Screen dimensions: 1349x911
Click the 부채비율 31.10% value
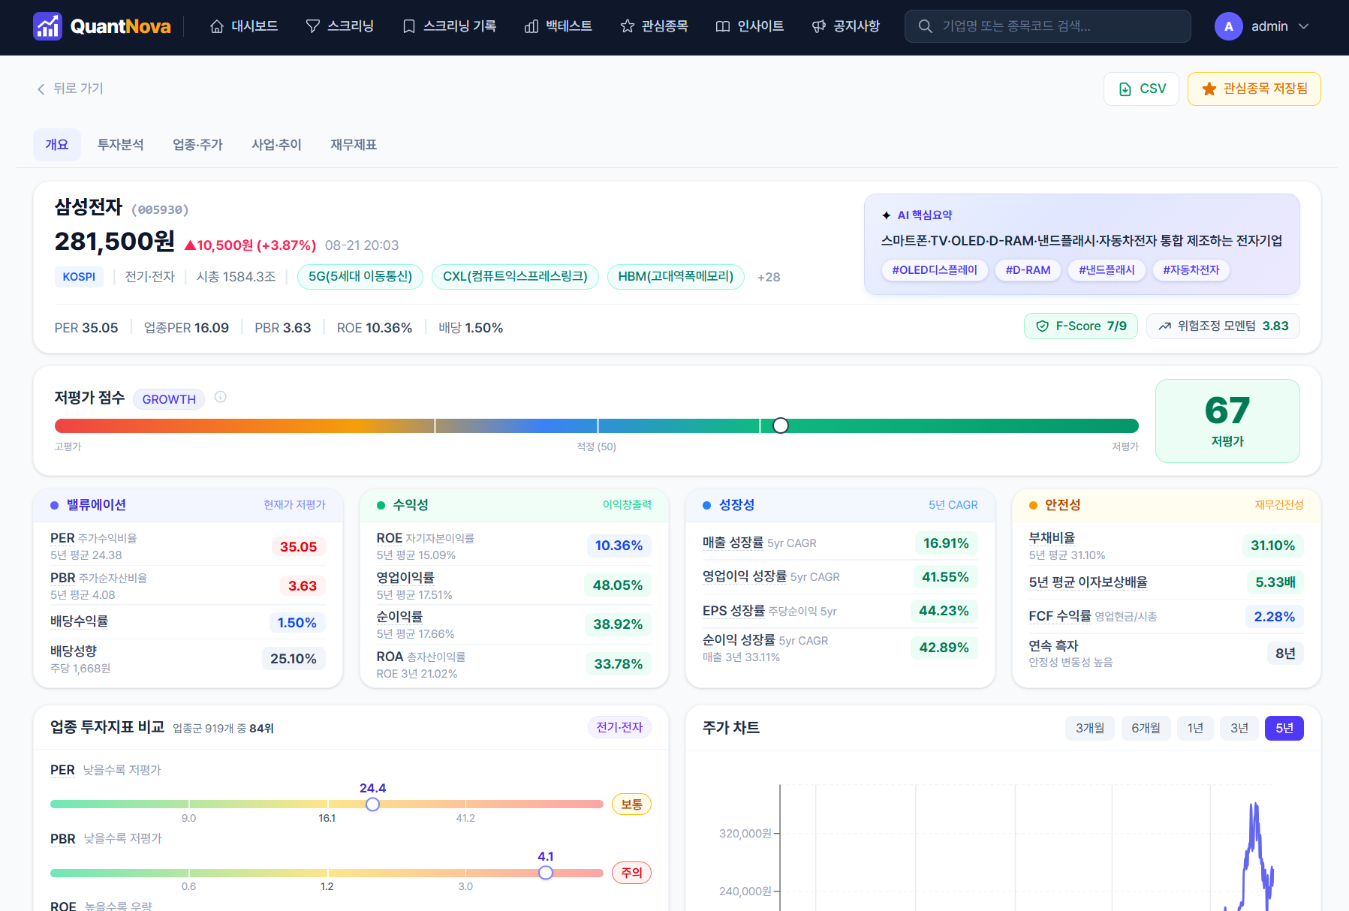click(x=1272, y=546)
